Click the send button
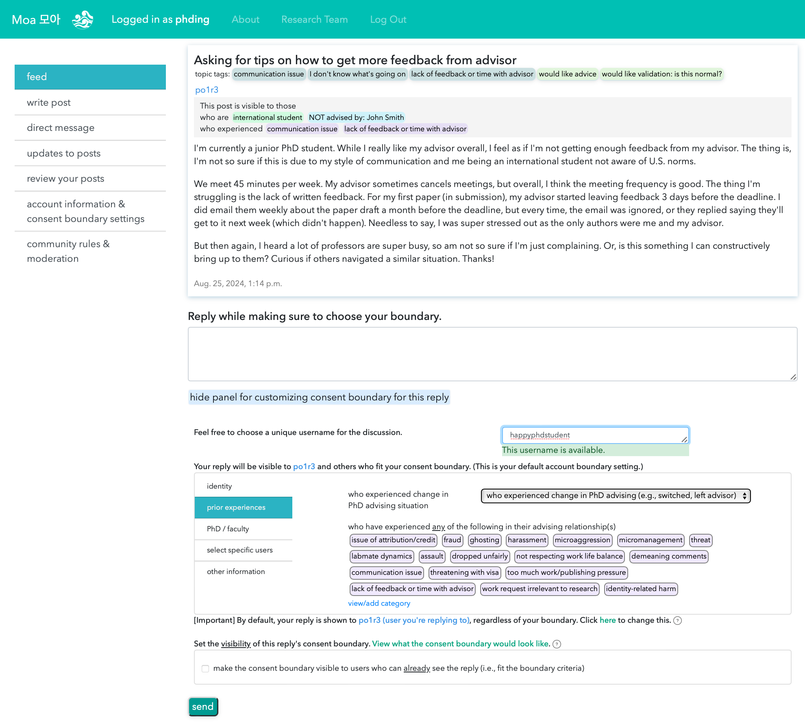 pyautogui.click(x=203, y=707)
